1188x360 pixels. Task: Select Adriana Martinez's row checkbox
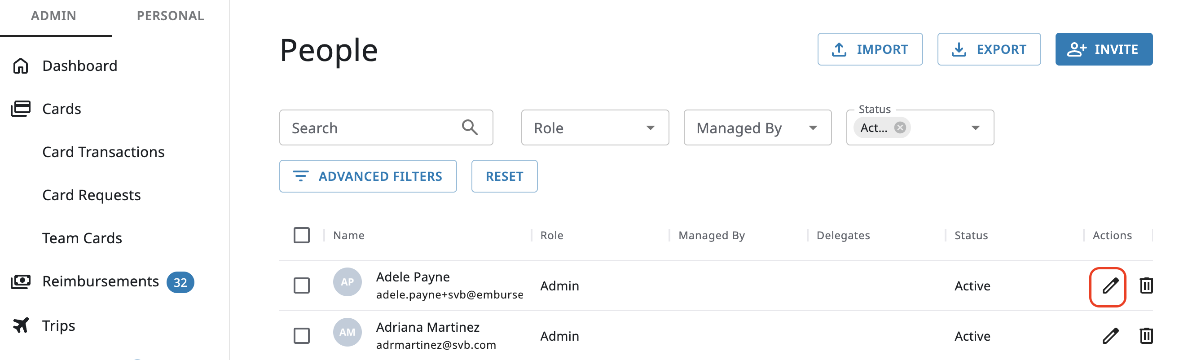point(302,336)
